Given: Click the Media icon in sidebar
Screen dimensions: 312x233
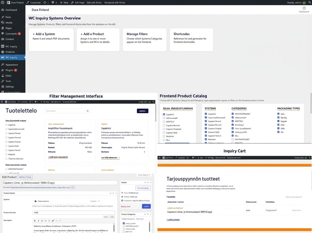Looking at the screenshot, I should [3, 23].
